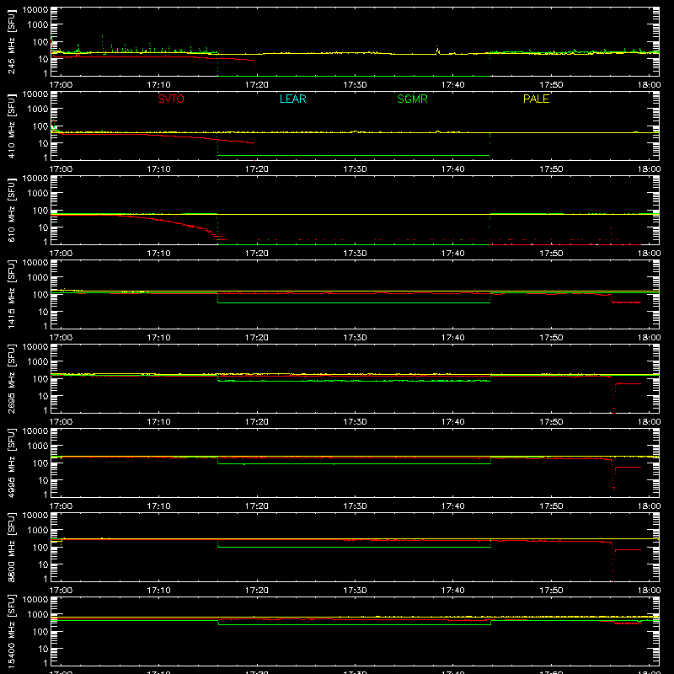Click 17:30 tick below the 2695 MHz panel
The image size is (674, 674).
pyautogui.click(x=355, y=422)
